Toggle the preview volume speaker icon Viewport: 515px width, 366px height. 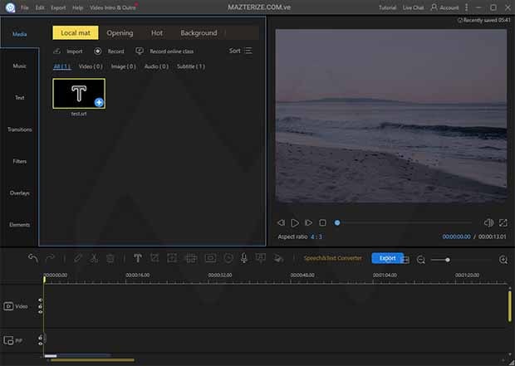tap(488, 222)
